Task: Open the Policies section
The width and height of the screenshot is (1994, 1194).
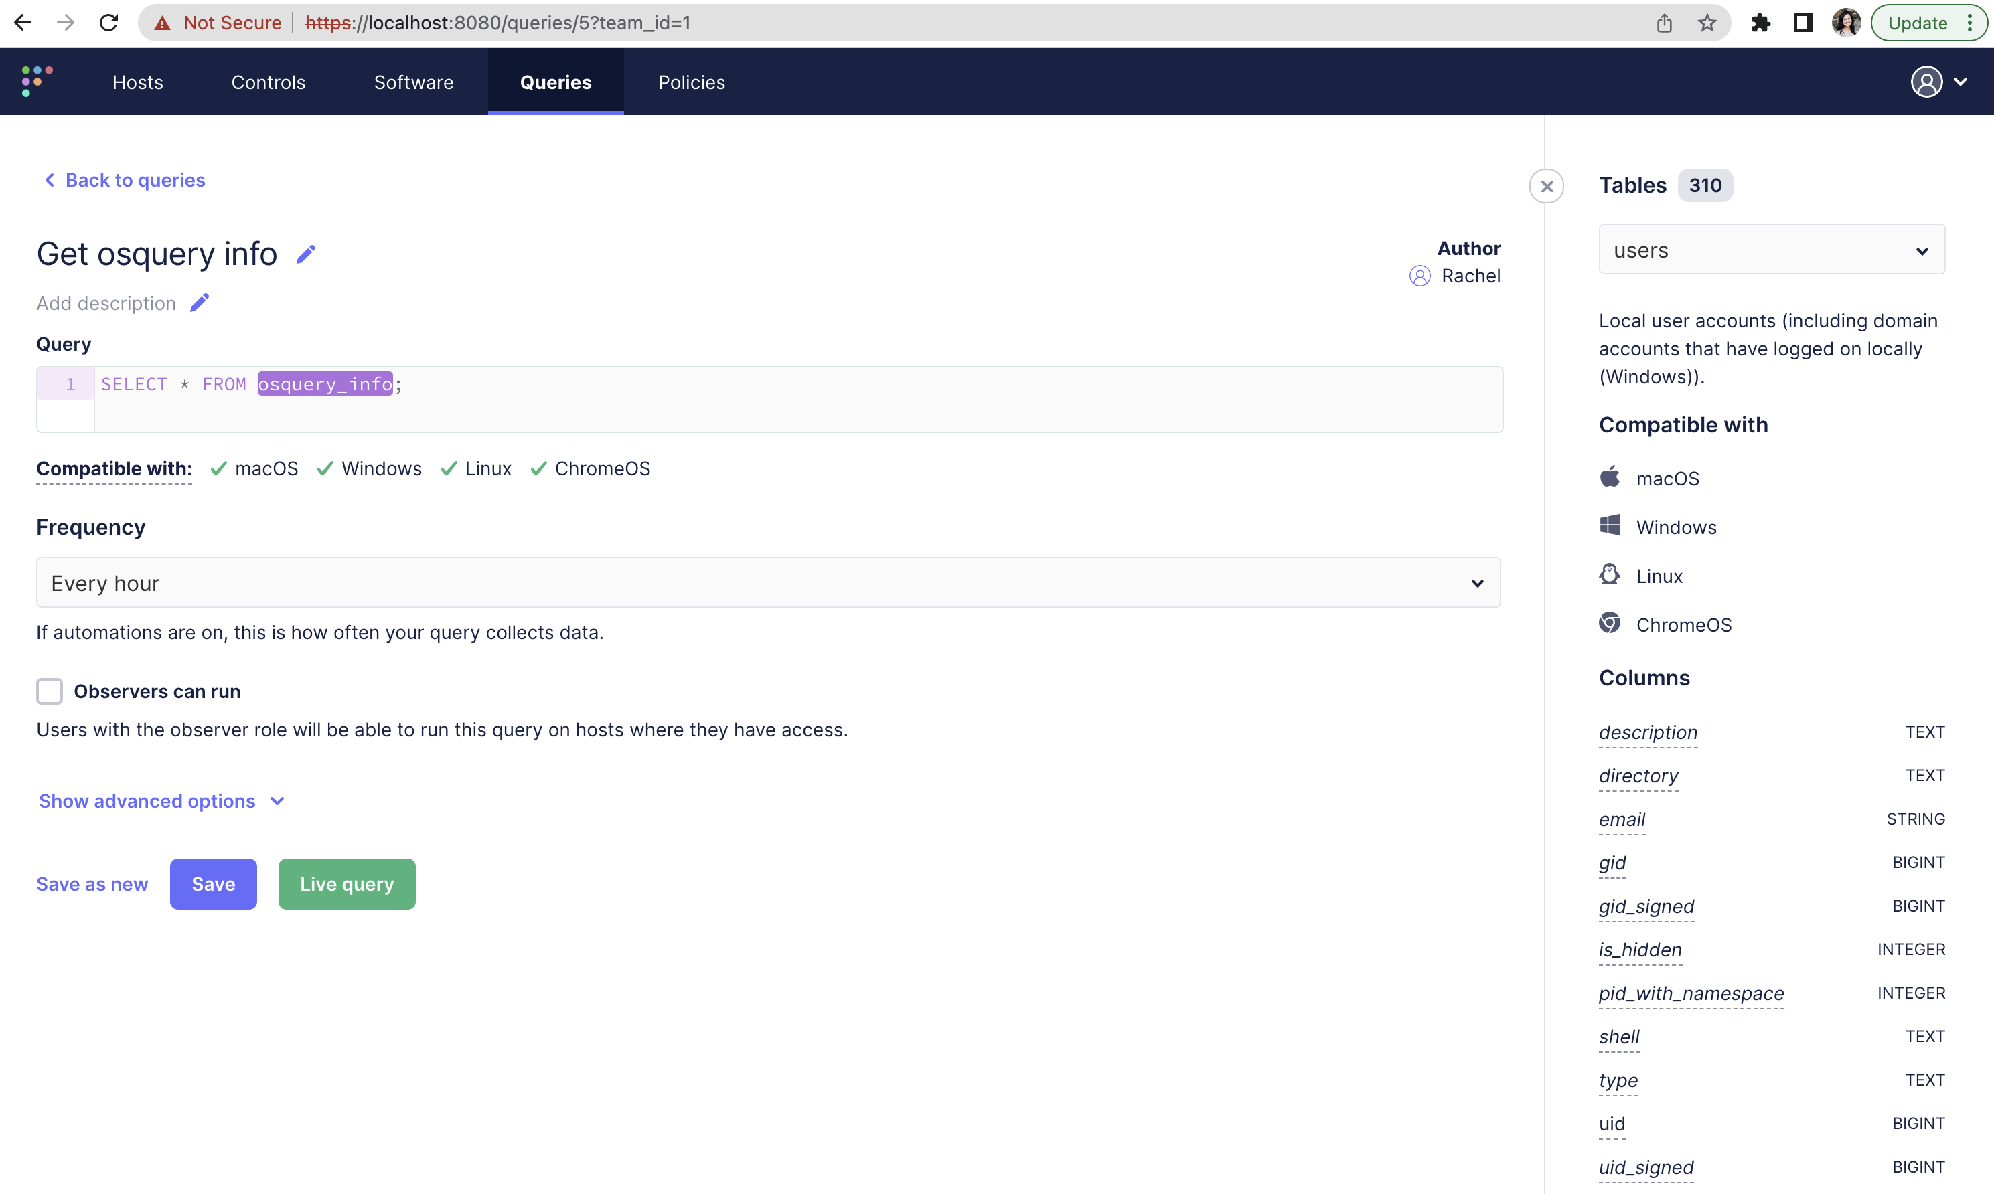Action: pyautogui.click(x=690, y=81)
